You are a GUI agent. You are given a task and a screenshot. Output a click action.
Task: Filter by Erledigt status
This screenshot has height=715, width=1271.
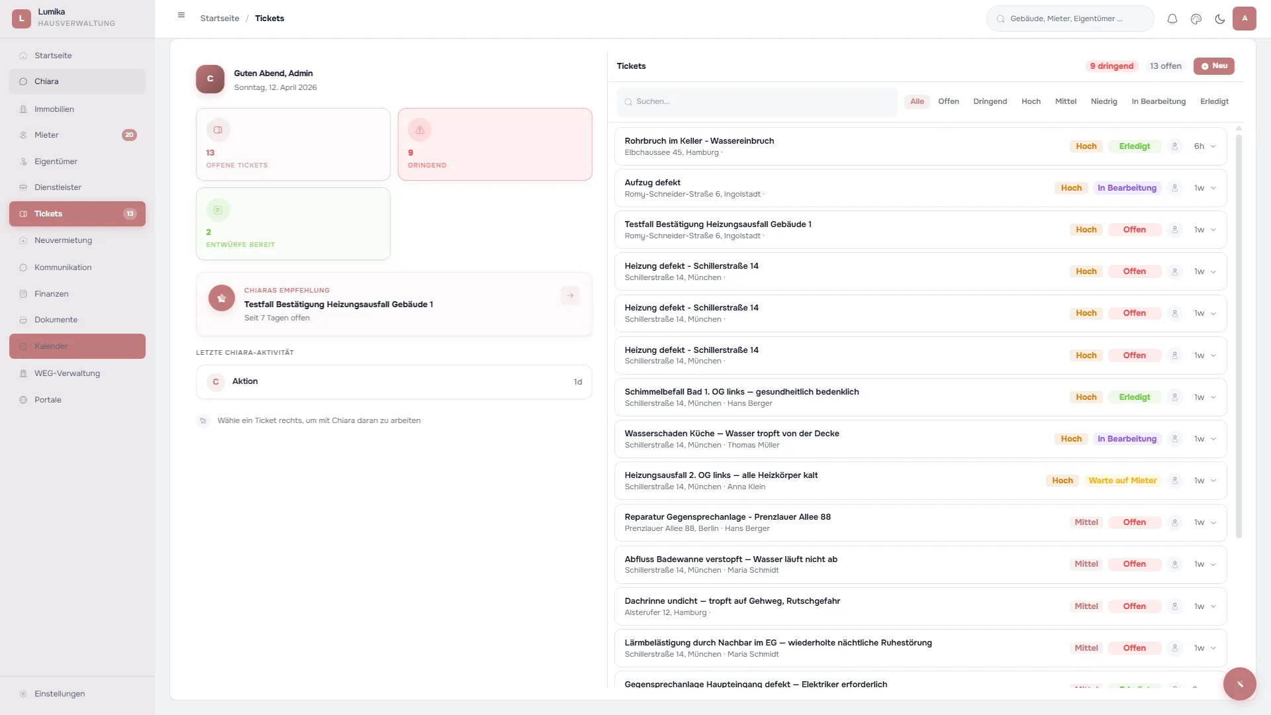[1213, 101]
